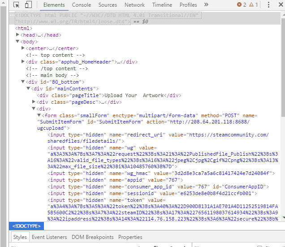Expand the head node
The width and height of the screenshot is (285, 247).
click(17, 34)
